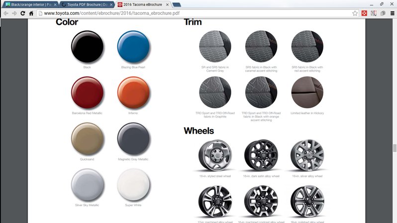Close the Toyota PDF Brochure tab
Screen dimensions: 397x223
pos(111,4)
